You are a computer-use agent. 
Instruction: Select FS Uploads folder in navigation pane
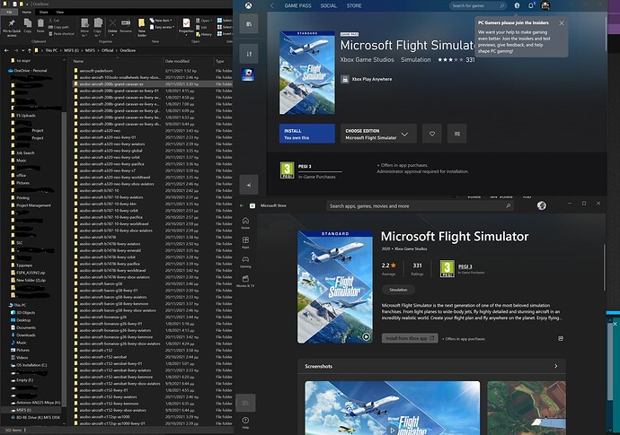point(26,116)
